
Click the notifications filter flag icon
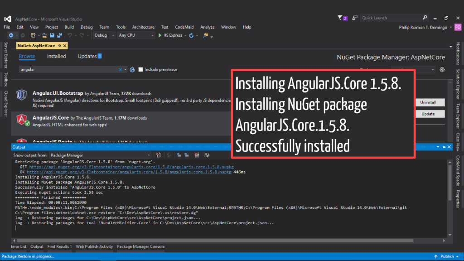click(343, 18)
